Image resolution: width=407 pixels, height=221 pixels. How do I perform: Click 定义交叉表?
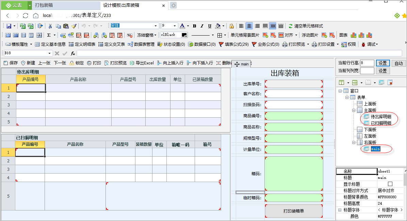tap(112, 44)
